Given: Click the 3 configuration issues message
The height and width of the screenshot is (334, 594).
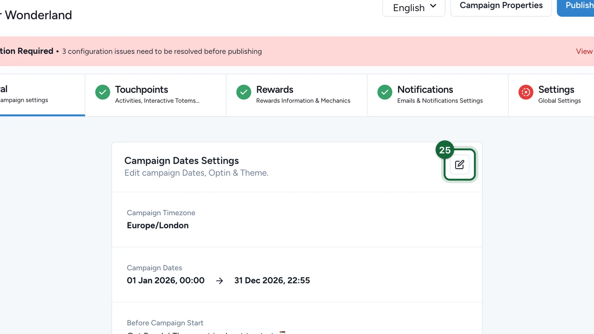Looking at the screenshot, I should coord(162,51).
